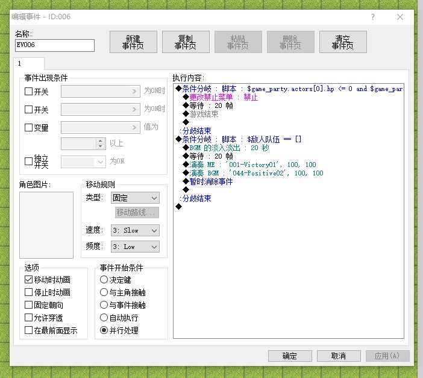
Task: Select the 更改禁止菜单：禁止 command line
Action: pos(220,97)
